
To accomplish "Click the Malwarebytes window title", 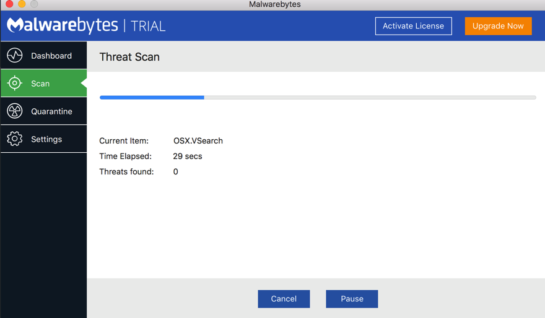I will pos(275,4).
